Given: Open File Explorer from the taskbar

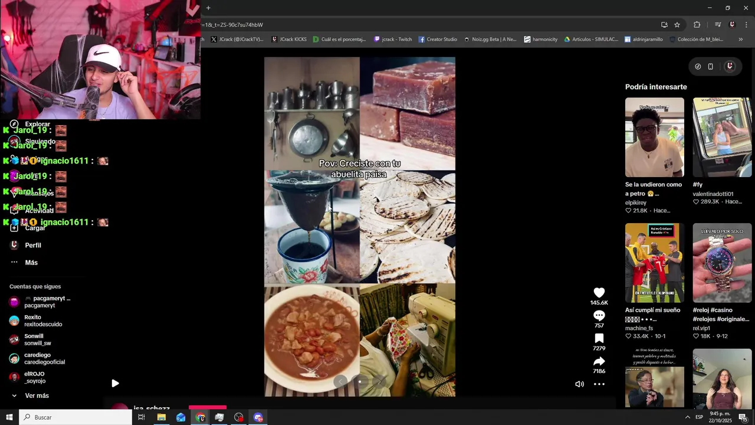Looking at the screenshot, I should pos(161,417).
